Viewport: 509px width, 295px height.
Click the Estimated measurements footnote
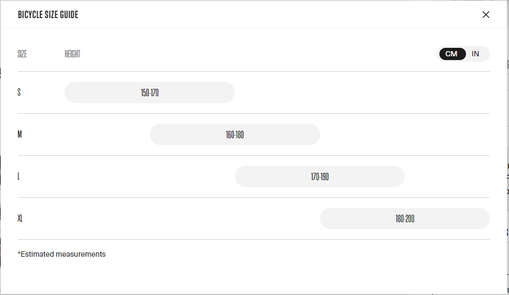pos(62,254)
